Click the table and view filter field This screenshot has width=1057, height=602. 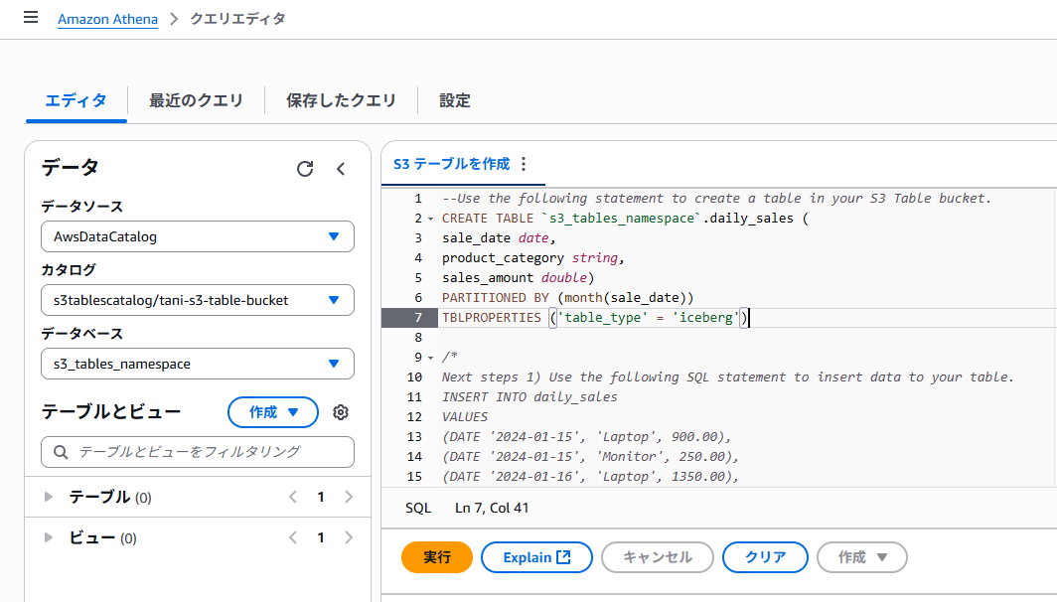(197, 451)
